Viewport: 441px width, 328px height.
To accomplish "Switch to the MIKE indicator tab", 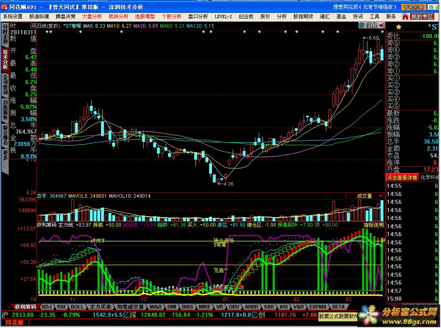I will pos(205,306).
